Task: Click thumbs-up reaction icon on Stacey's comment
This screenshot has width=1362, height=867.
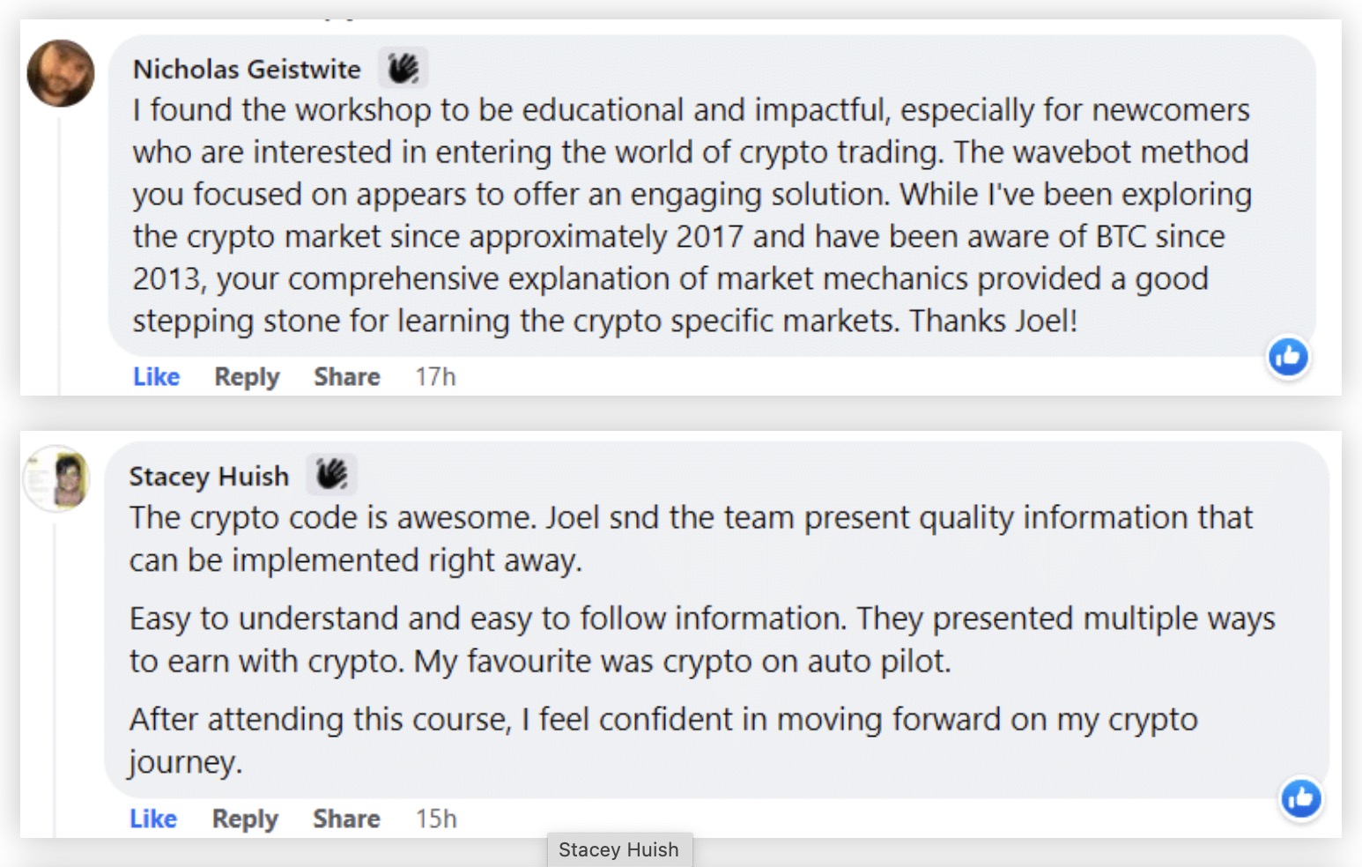Action: pyautogui.click(x=1301, y=799)
